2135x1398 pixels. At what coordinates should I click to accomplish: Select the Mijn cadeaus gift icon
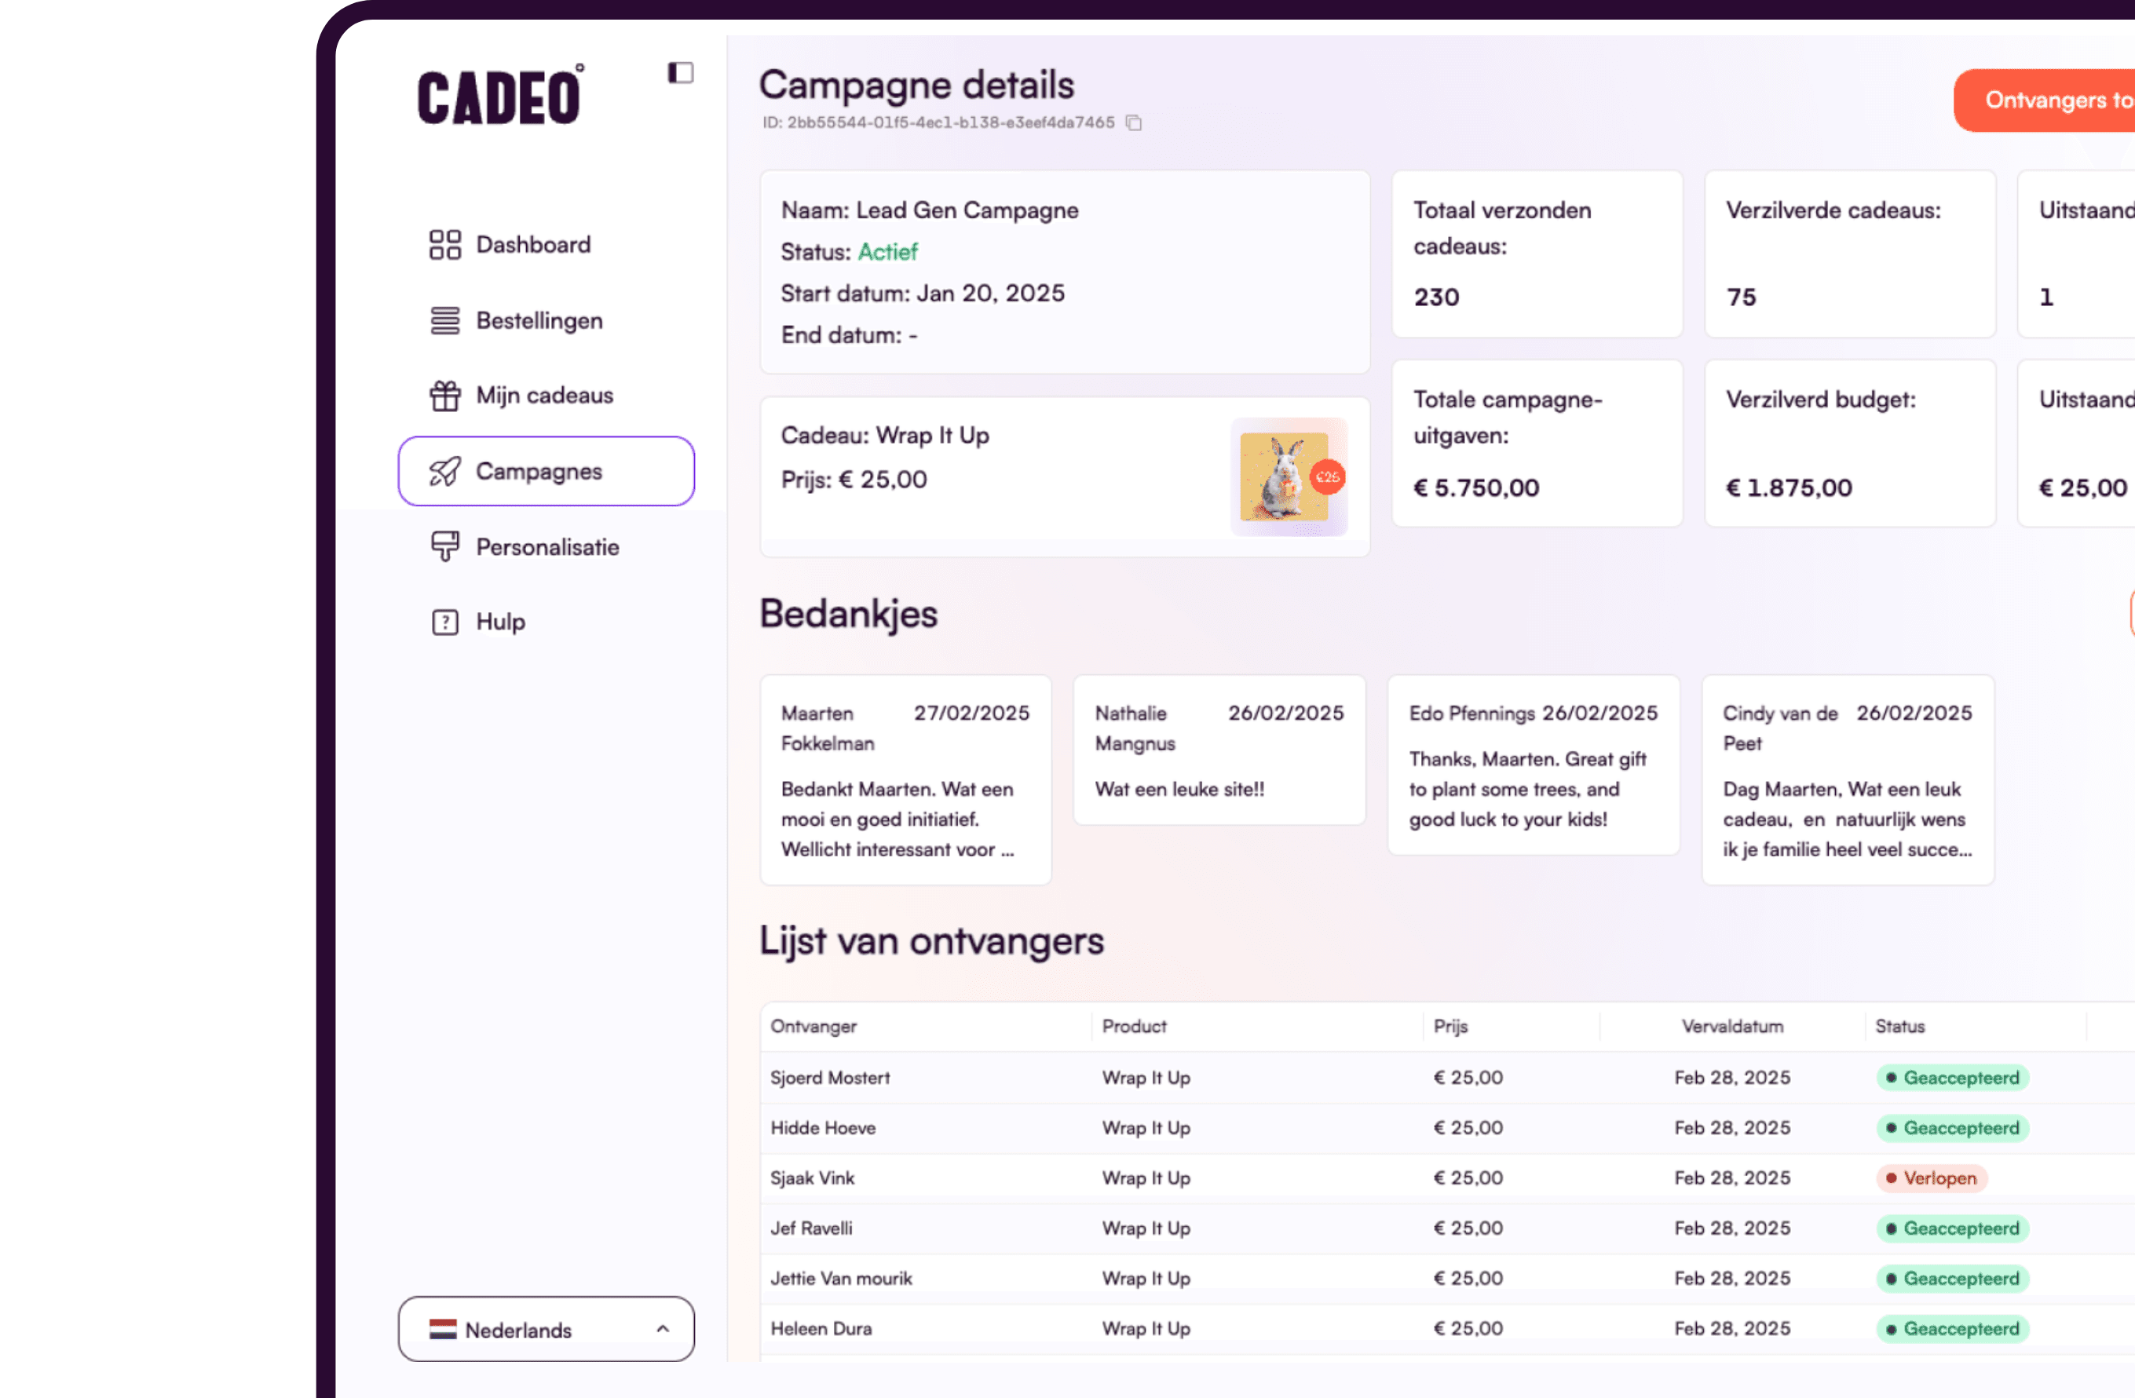coord(445,395)
